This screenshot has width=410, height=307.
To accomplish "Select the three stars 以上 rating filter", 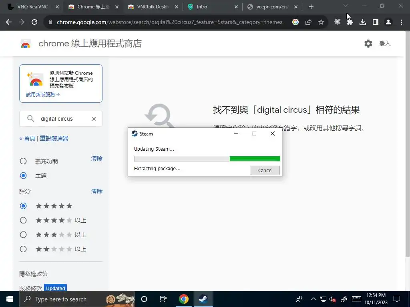I will [23, 235].
